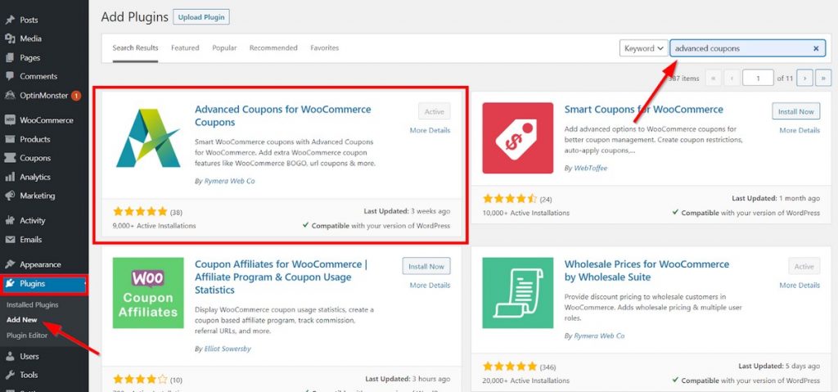This screenshot has height=392, width=838.
Task: Clear the search field with the X icon
Action: [816, 48]
